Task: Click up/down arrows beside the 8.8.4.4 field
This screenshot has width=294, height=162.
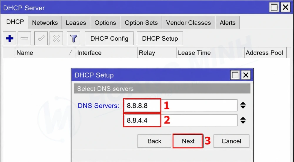Action: point(243,120)
